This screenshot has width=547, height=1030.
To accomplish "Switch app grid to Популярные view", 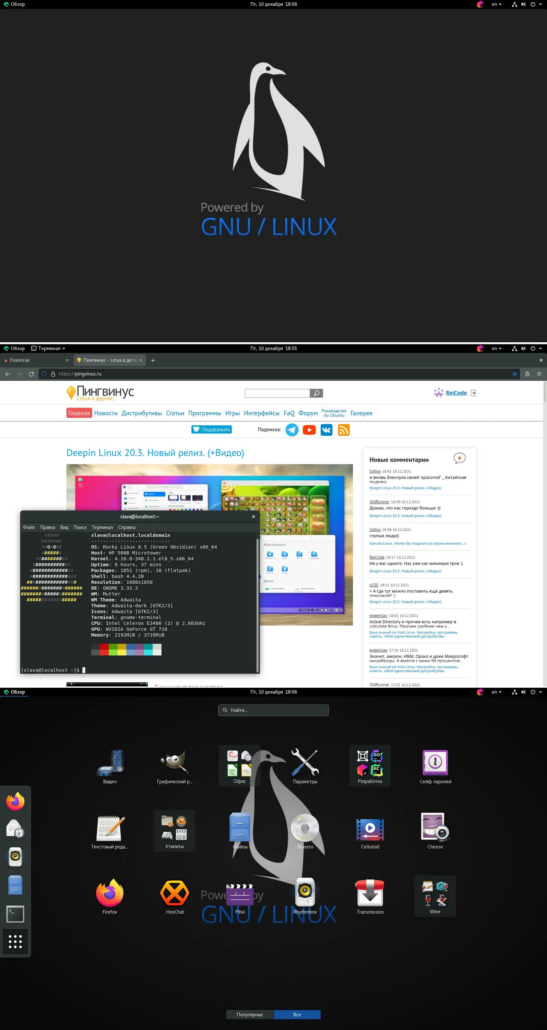I will click(x=250, y=1015).
